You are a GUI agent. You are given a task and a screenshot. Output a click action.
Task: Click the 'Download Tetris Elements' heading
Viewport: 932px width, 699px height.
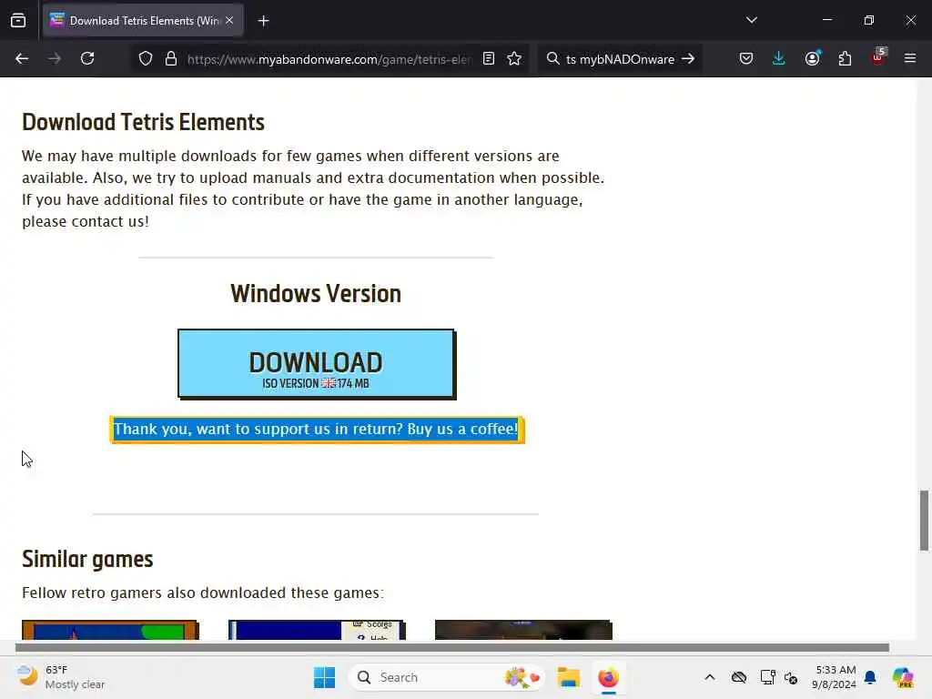[143, 123]
